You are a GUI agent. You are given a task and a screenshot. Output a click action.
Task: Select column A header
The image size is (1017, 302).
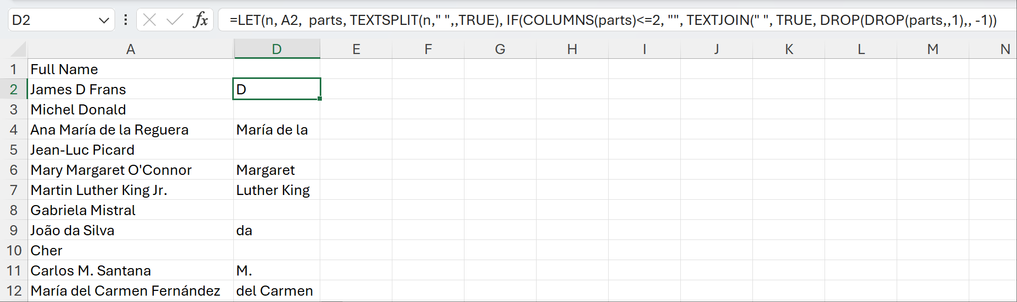tap(130, 49)
